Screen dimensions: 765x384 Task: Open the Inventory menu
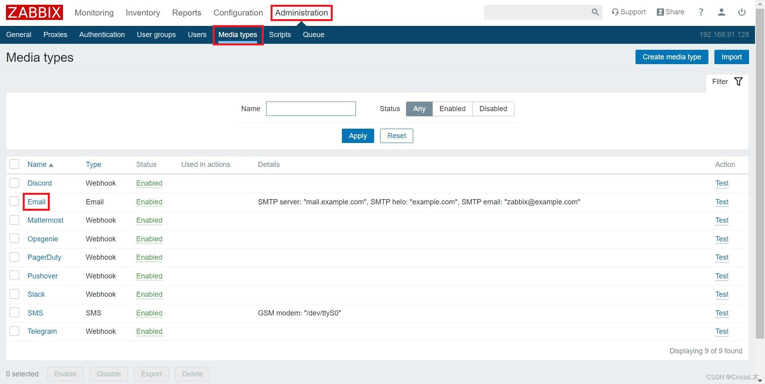pos(143,13)
